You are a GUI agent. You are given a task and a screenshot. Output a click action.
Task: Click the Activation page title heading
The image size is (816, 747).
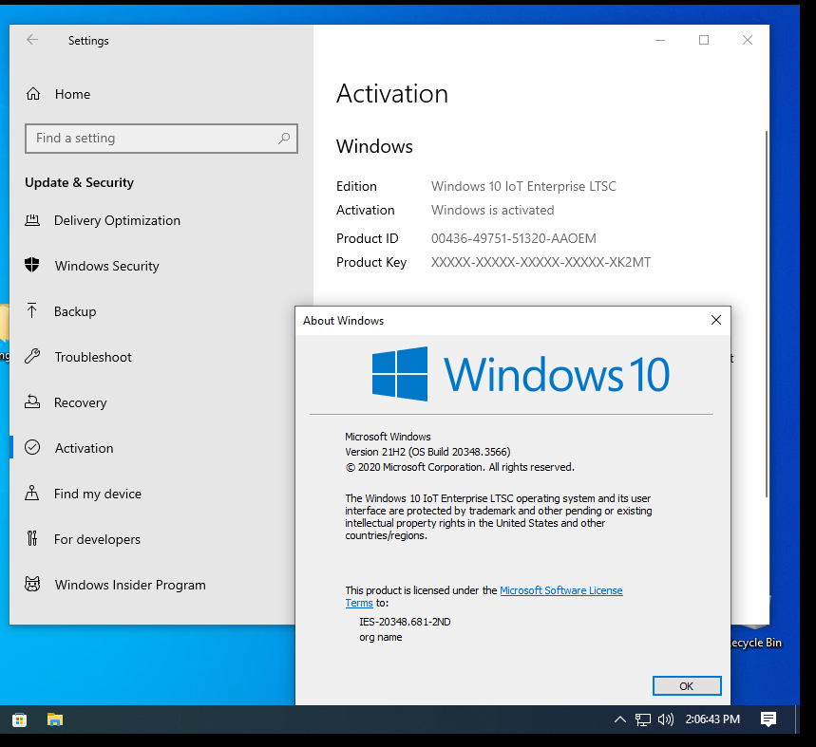pyautogui.click(x=392, y=94)
